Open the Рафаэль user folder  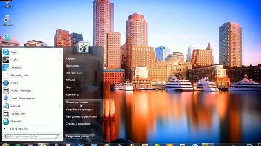click(x=71, y=58)
